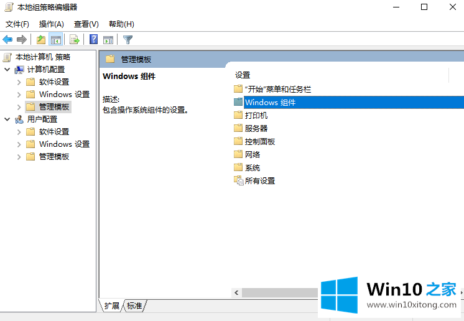464x321 pixels.
Task: Switch to the 标准 tab
Action: [134, 305]
